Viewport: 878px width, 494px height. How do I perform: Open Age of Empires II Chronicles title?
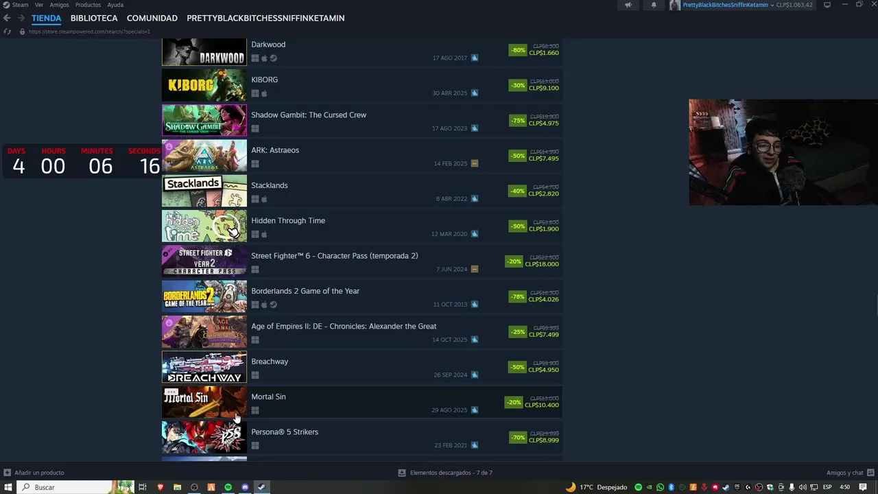coord(344,326)
